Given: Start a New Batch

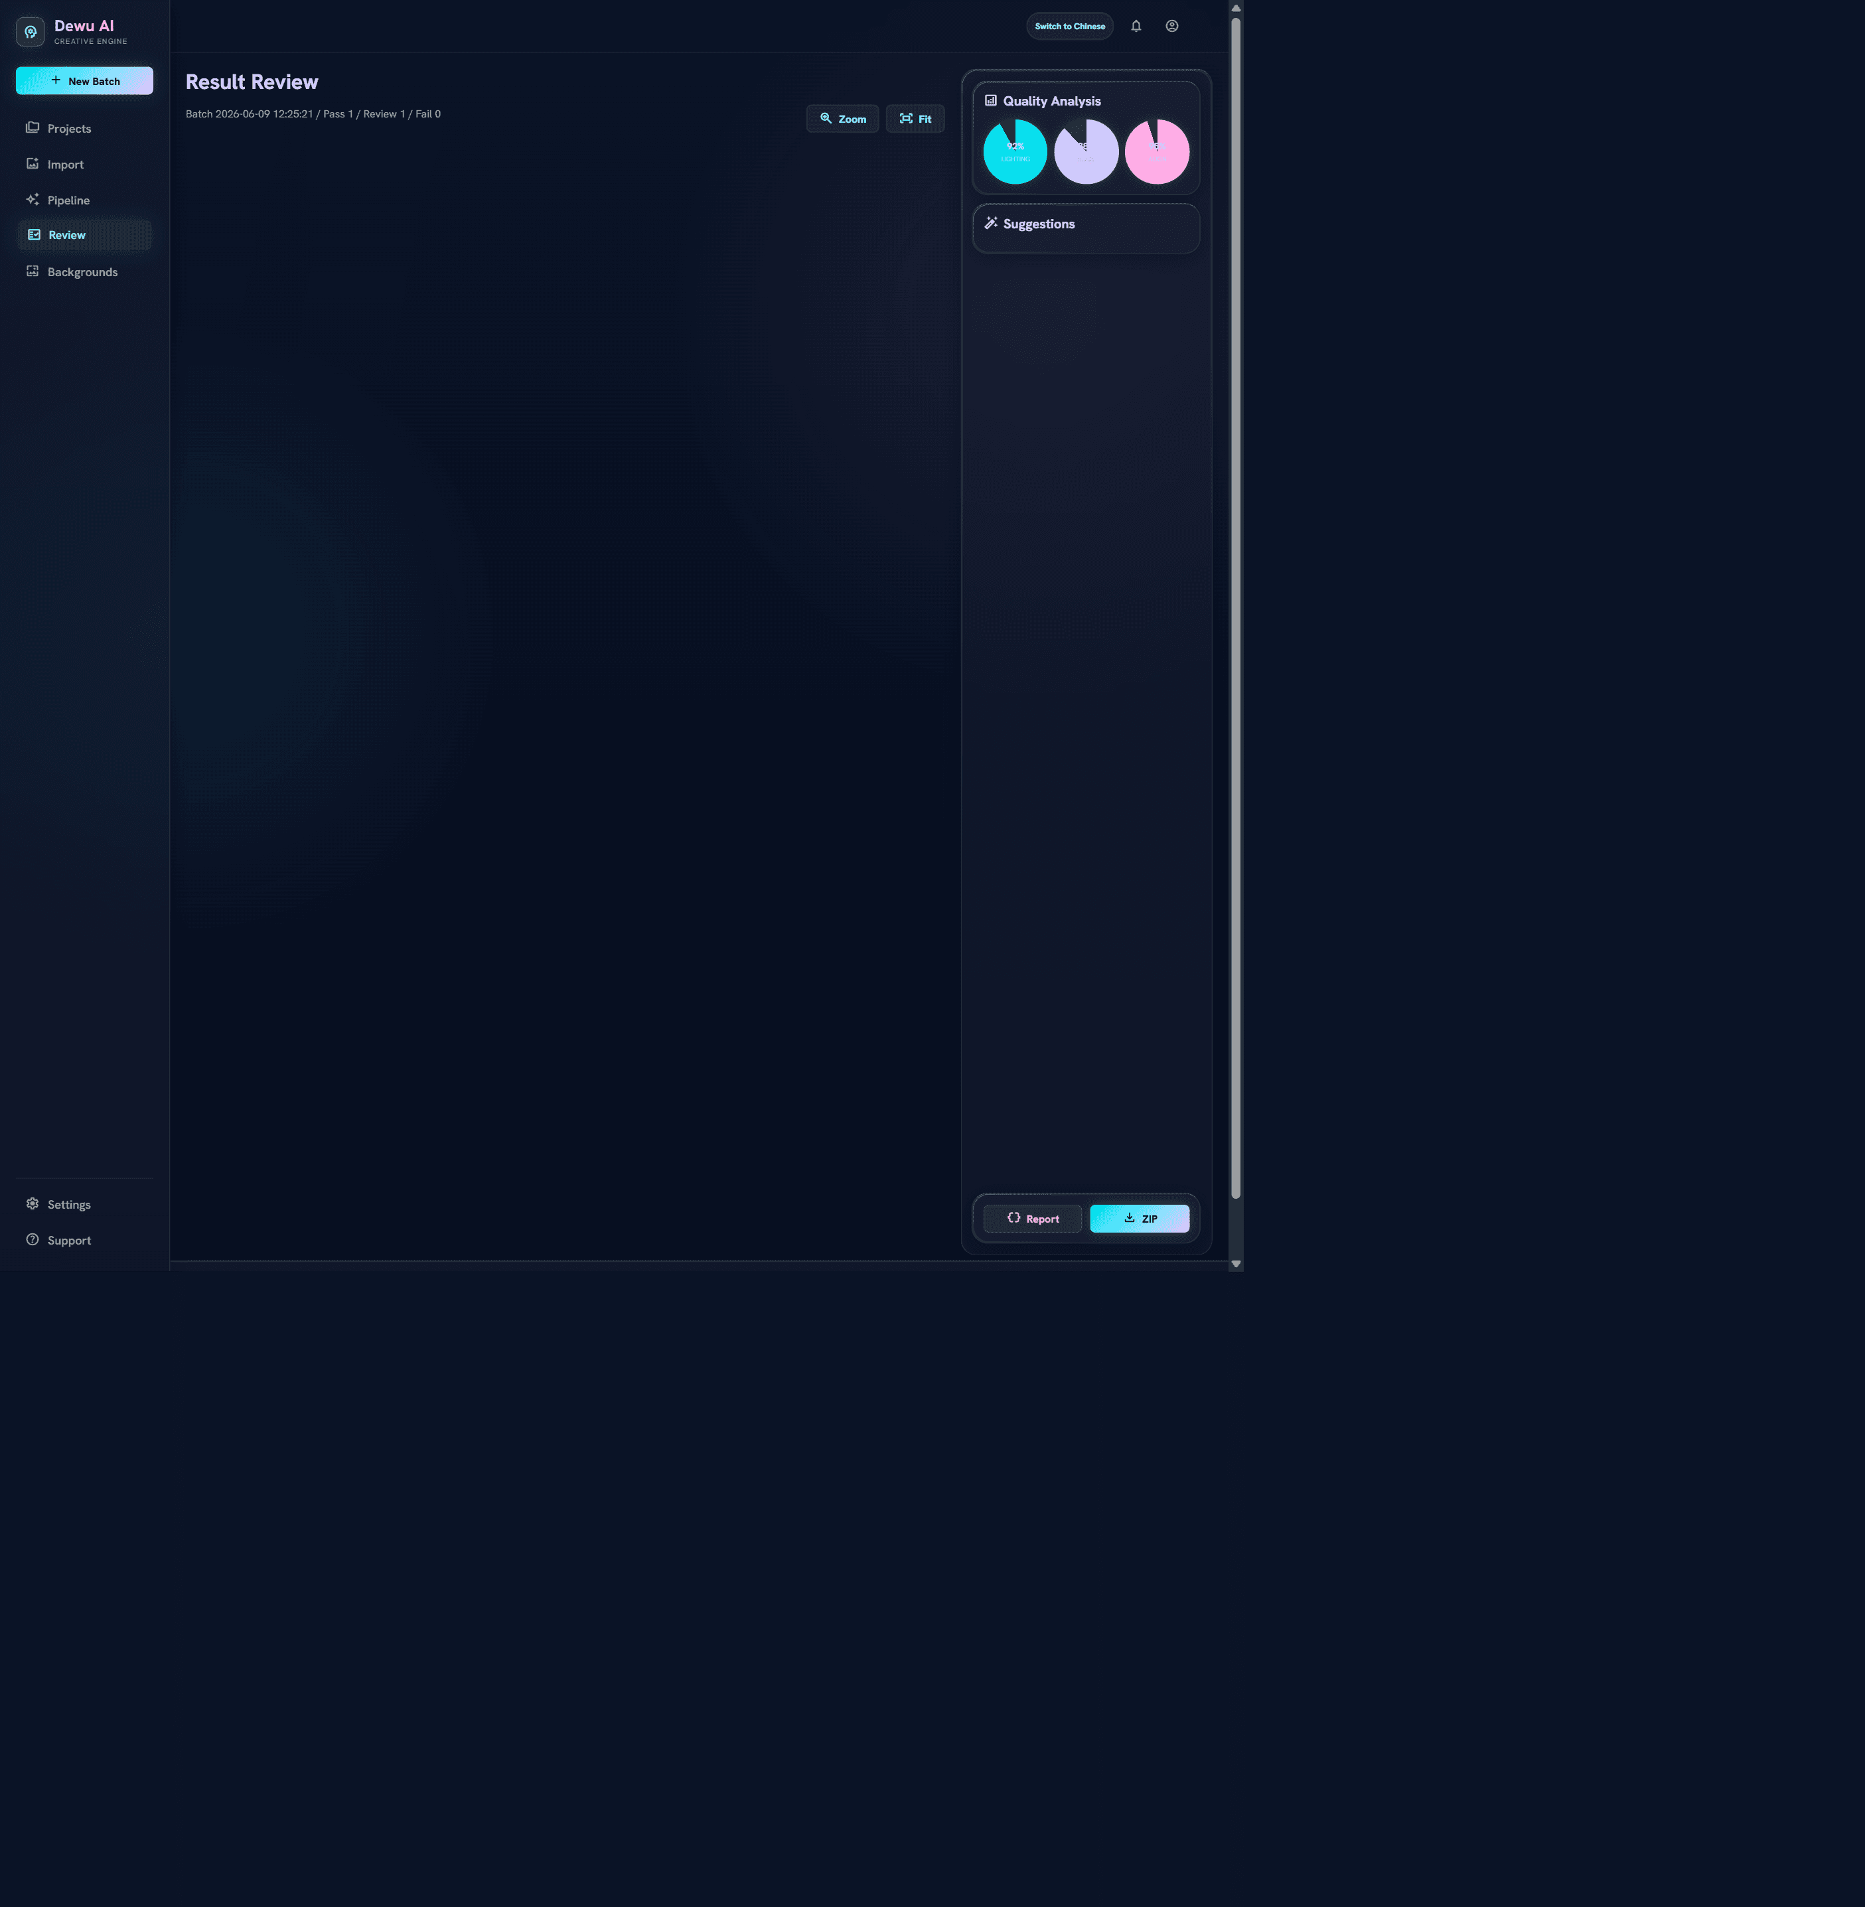Looking at the screenshot, I should click(84, 81).
